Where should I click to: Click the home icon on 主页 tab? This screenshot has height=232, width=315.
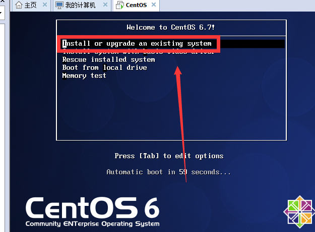click(x=19, y=5)
